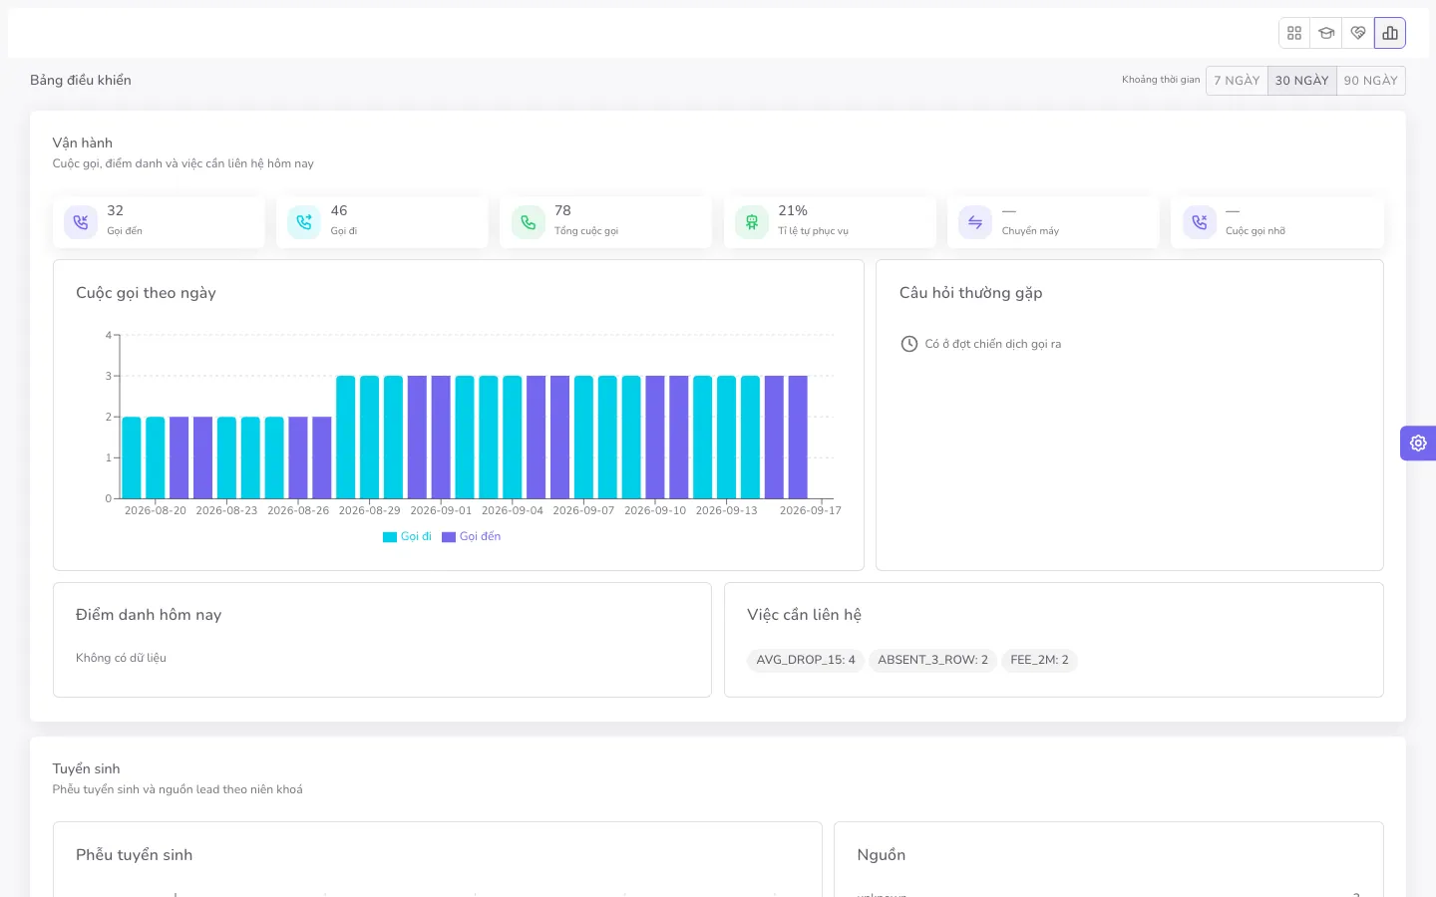Image resolution: width=1436 pixels, height=897 pixels.
Task: Open the settings gear tab
Action: click(x=1418, y=443)
